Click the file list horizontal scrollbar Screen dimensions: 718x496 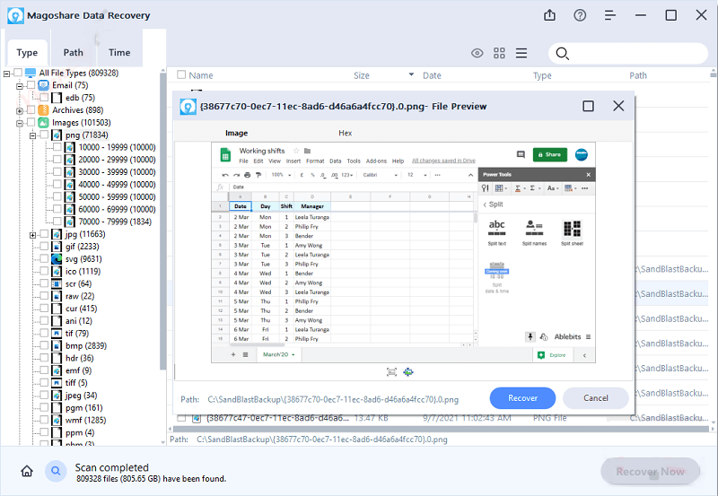point(441,430)
